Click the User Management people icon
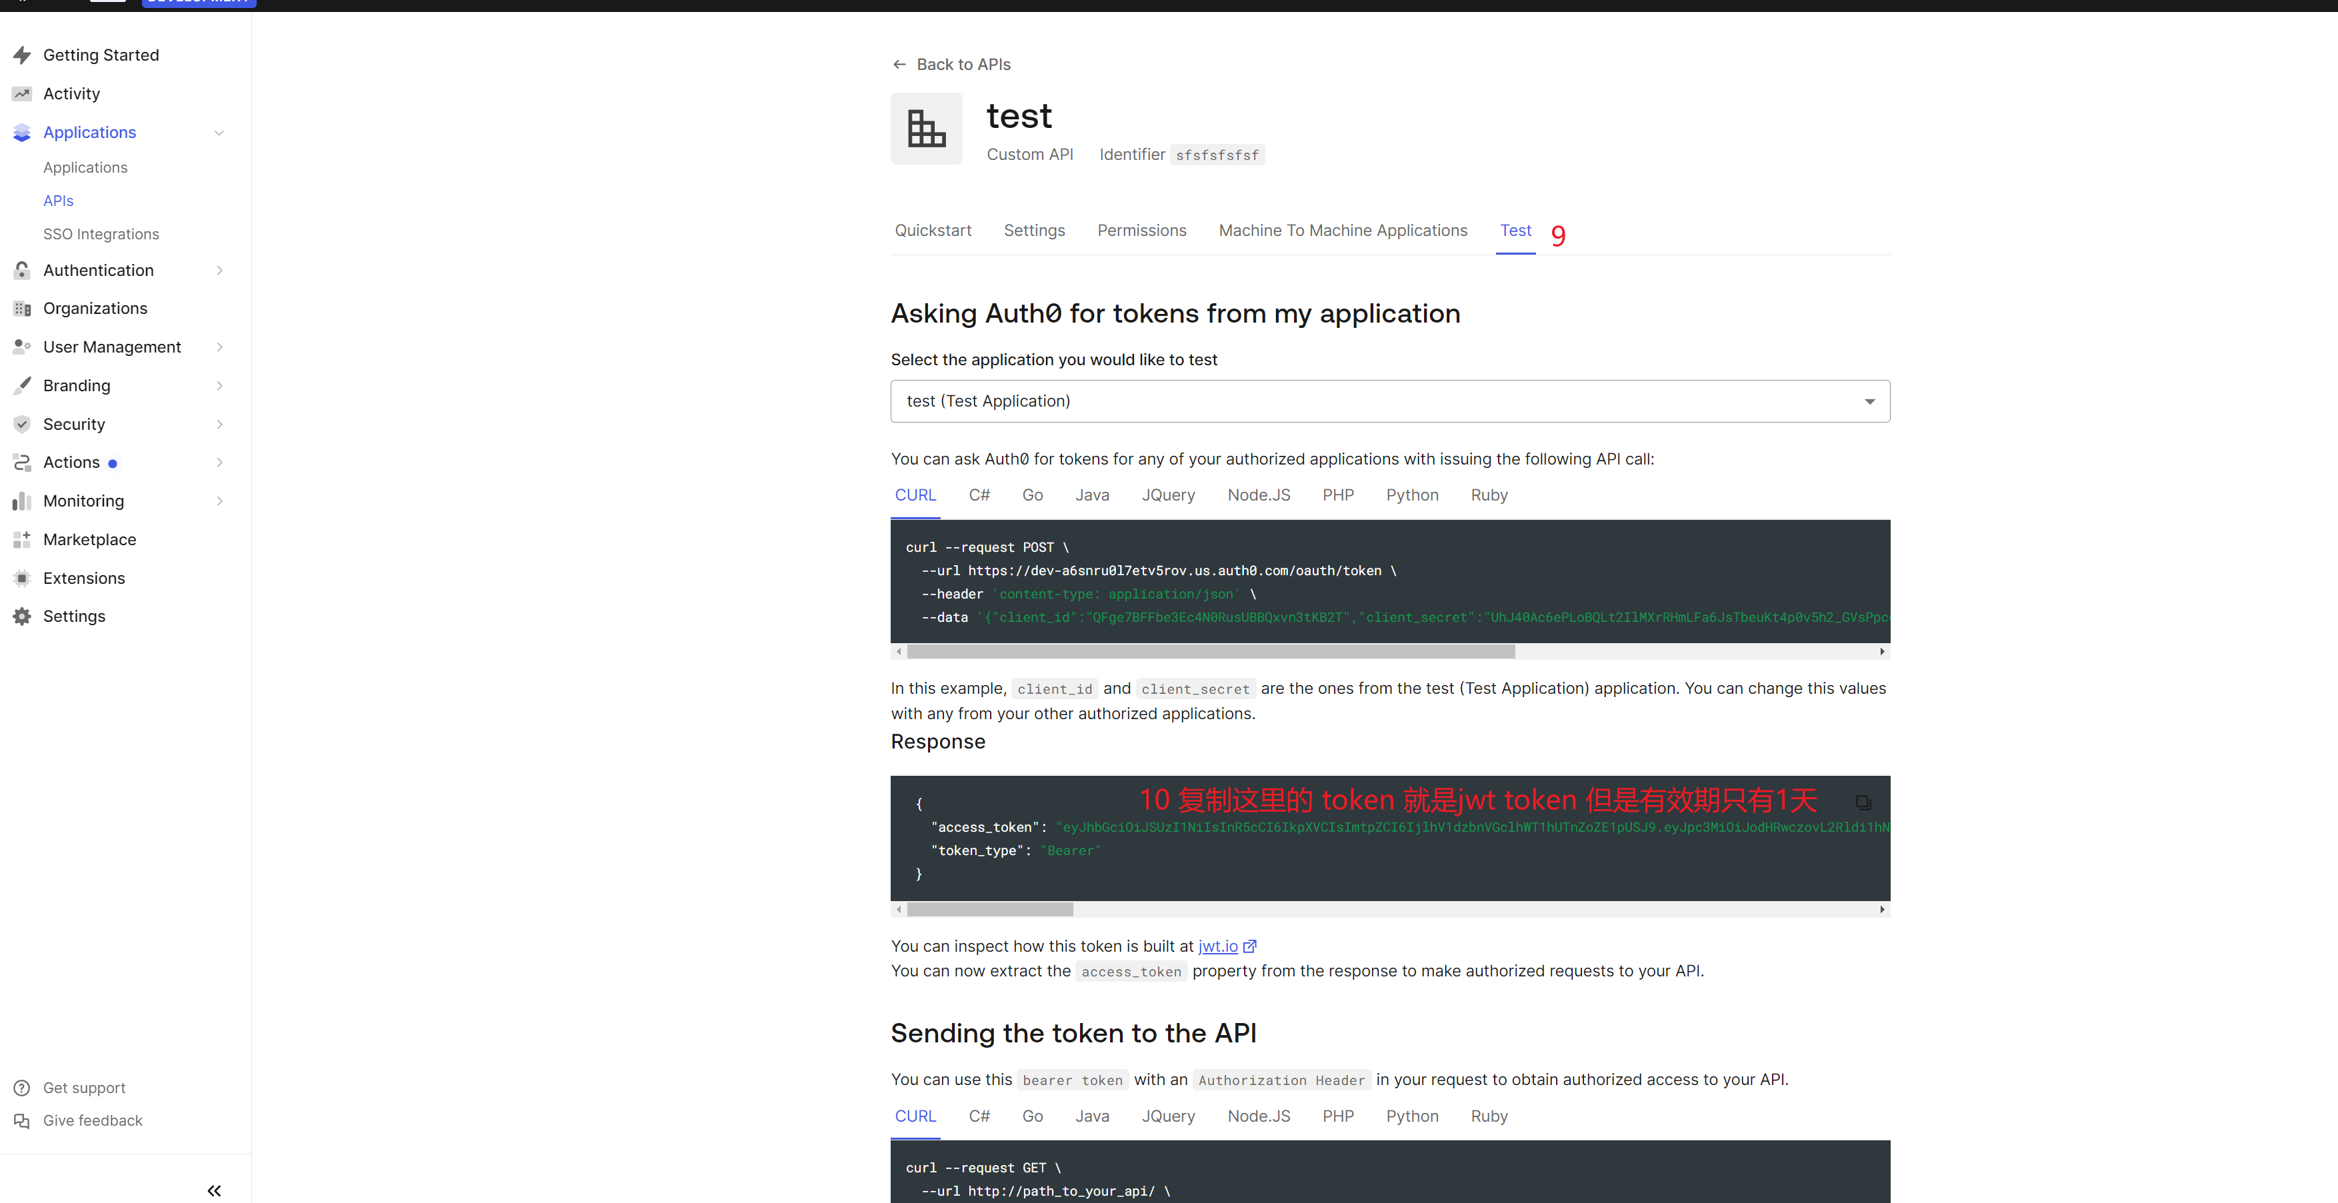 [x=22, y=347]
